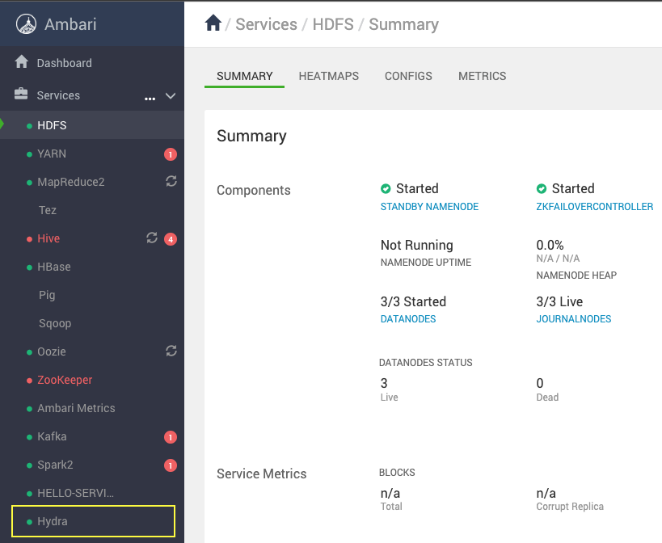Click the YARN alert badge

171,154
